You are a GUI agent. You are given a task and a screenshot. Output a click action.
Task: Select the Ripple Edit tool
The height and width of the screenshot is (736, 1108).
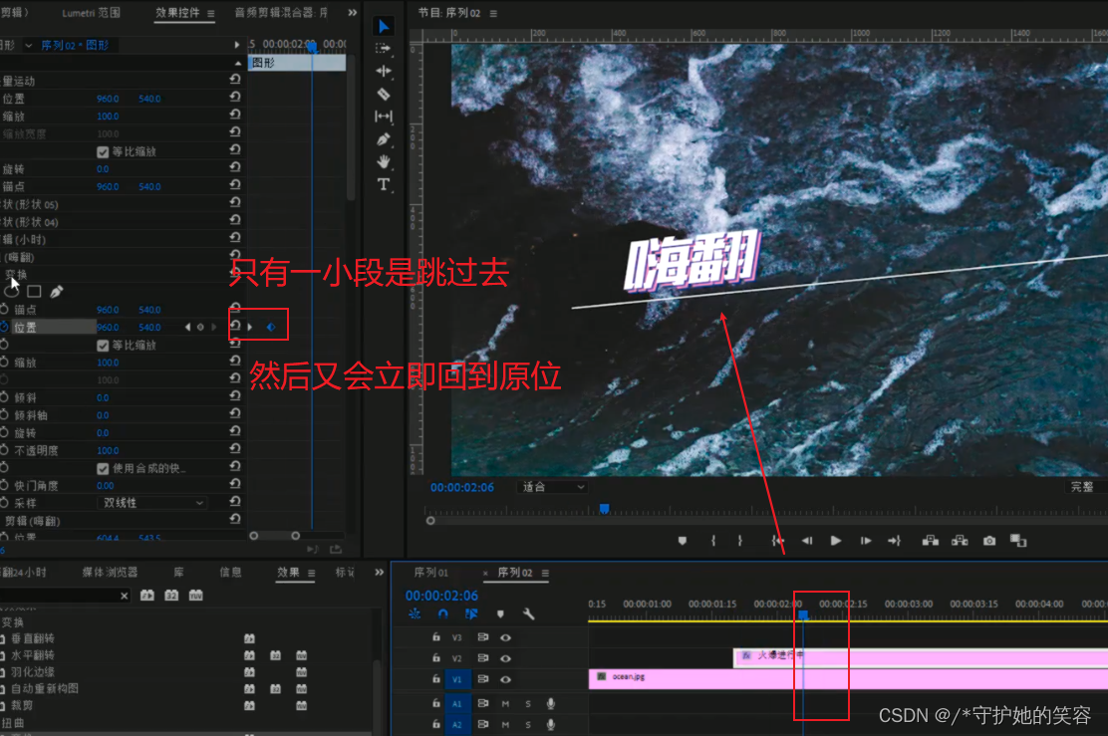coord(383,71)
